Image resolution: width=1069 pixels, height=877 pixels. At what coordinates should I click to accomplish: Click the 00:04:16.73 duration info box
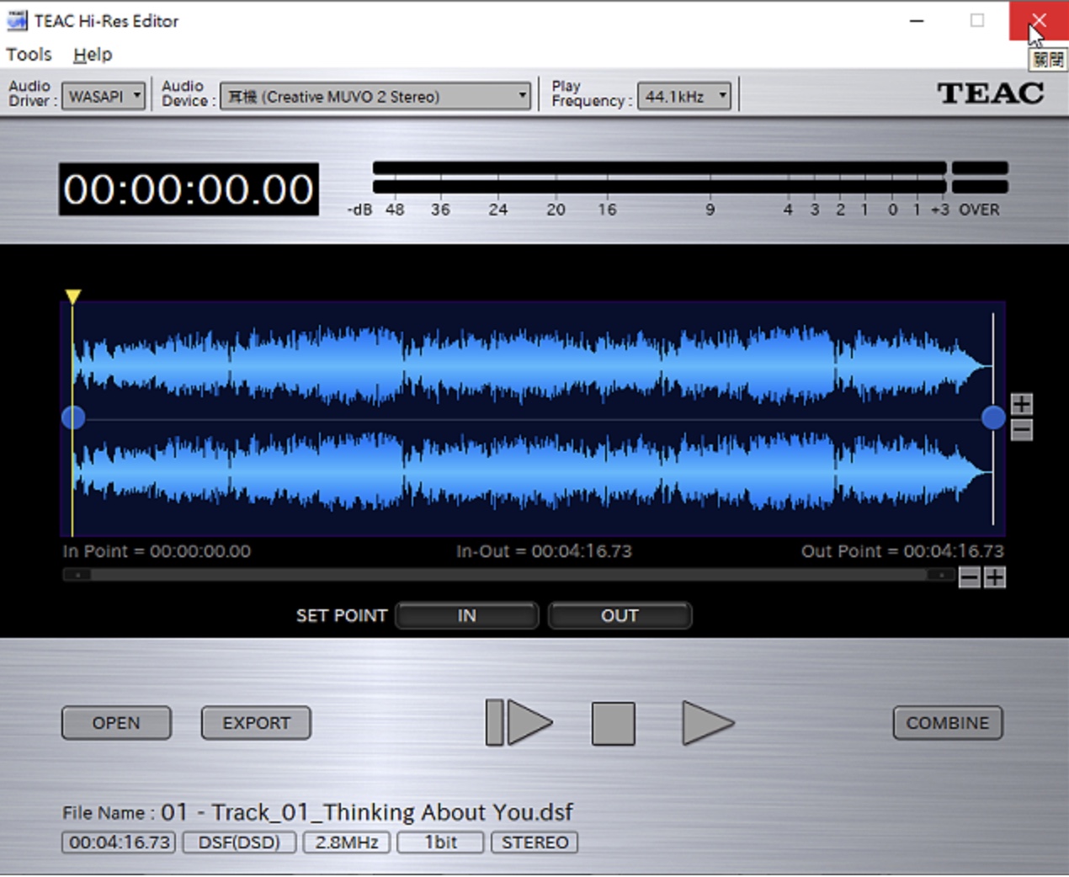pos(119,842)
